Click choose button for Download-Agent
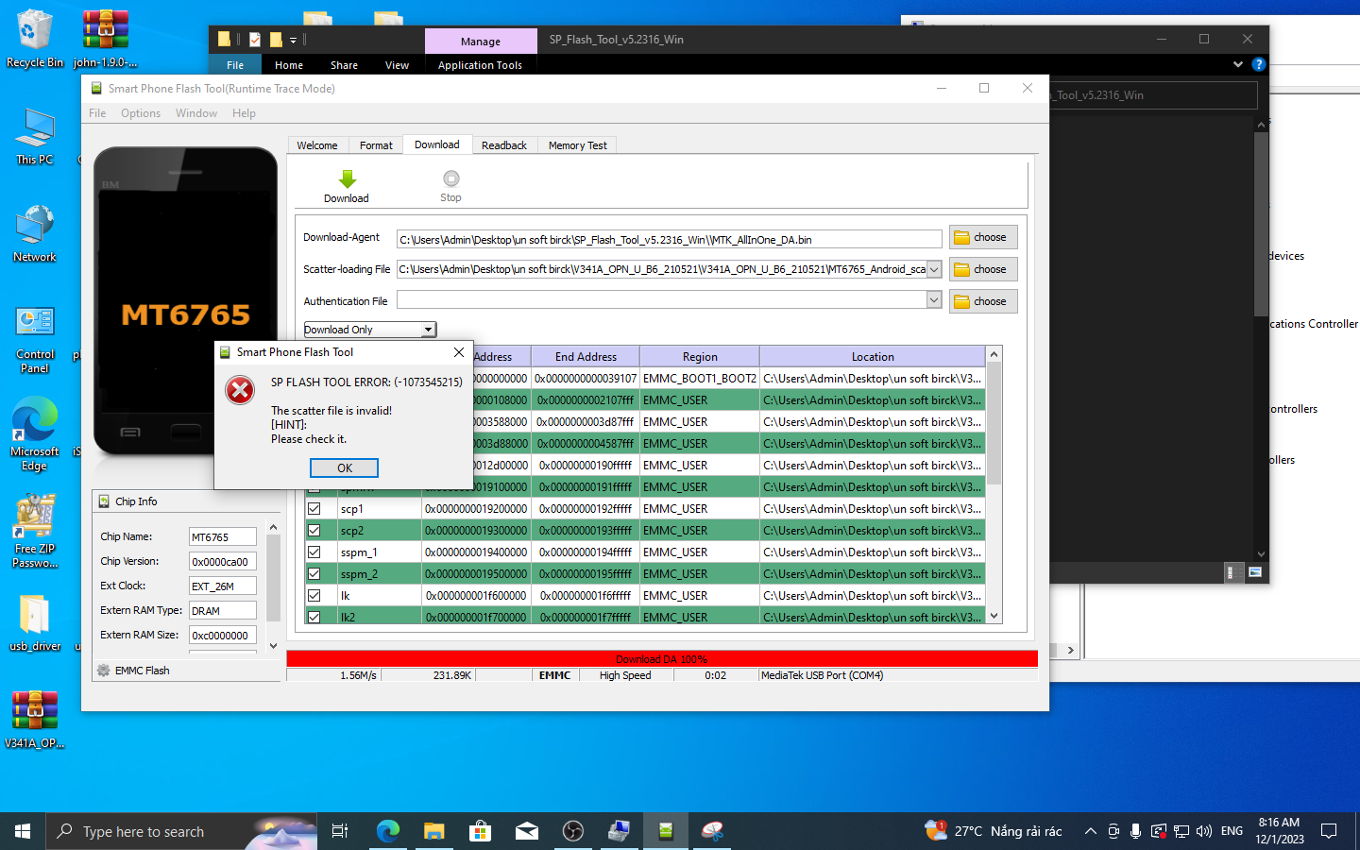Viewport: 1360px width, 850px height. pos(982,237)
